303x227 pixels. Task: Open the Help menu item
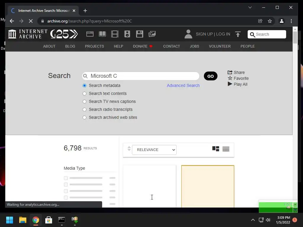[118, 46]
